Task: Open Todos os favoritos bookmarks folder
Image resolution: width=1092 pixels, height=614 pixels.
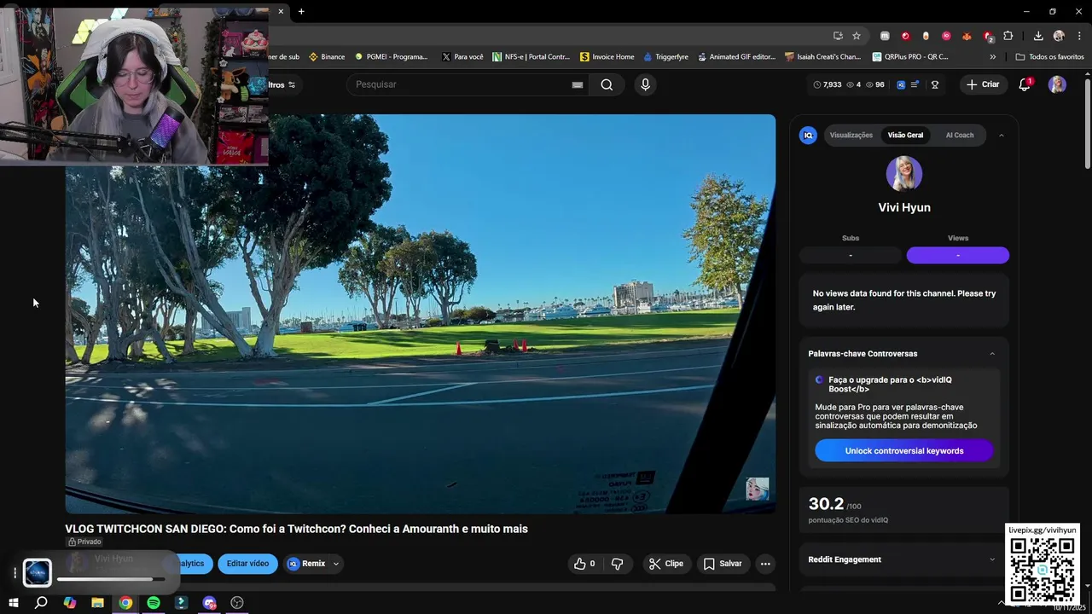Action: click(1050, 57)
